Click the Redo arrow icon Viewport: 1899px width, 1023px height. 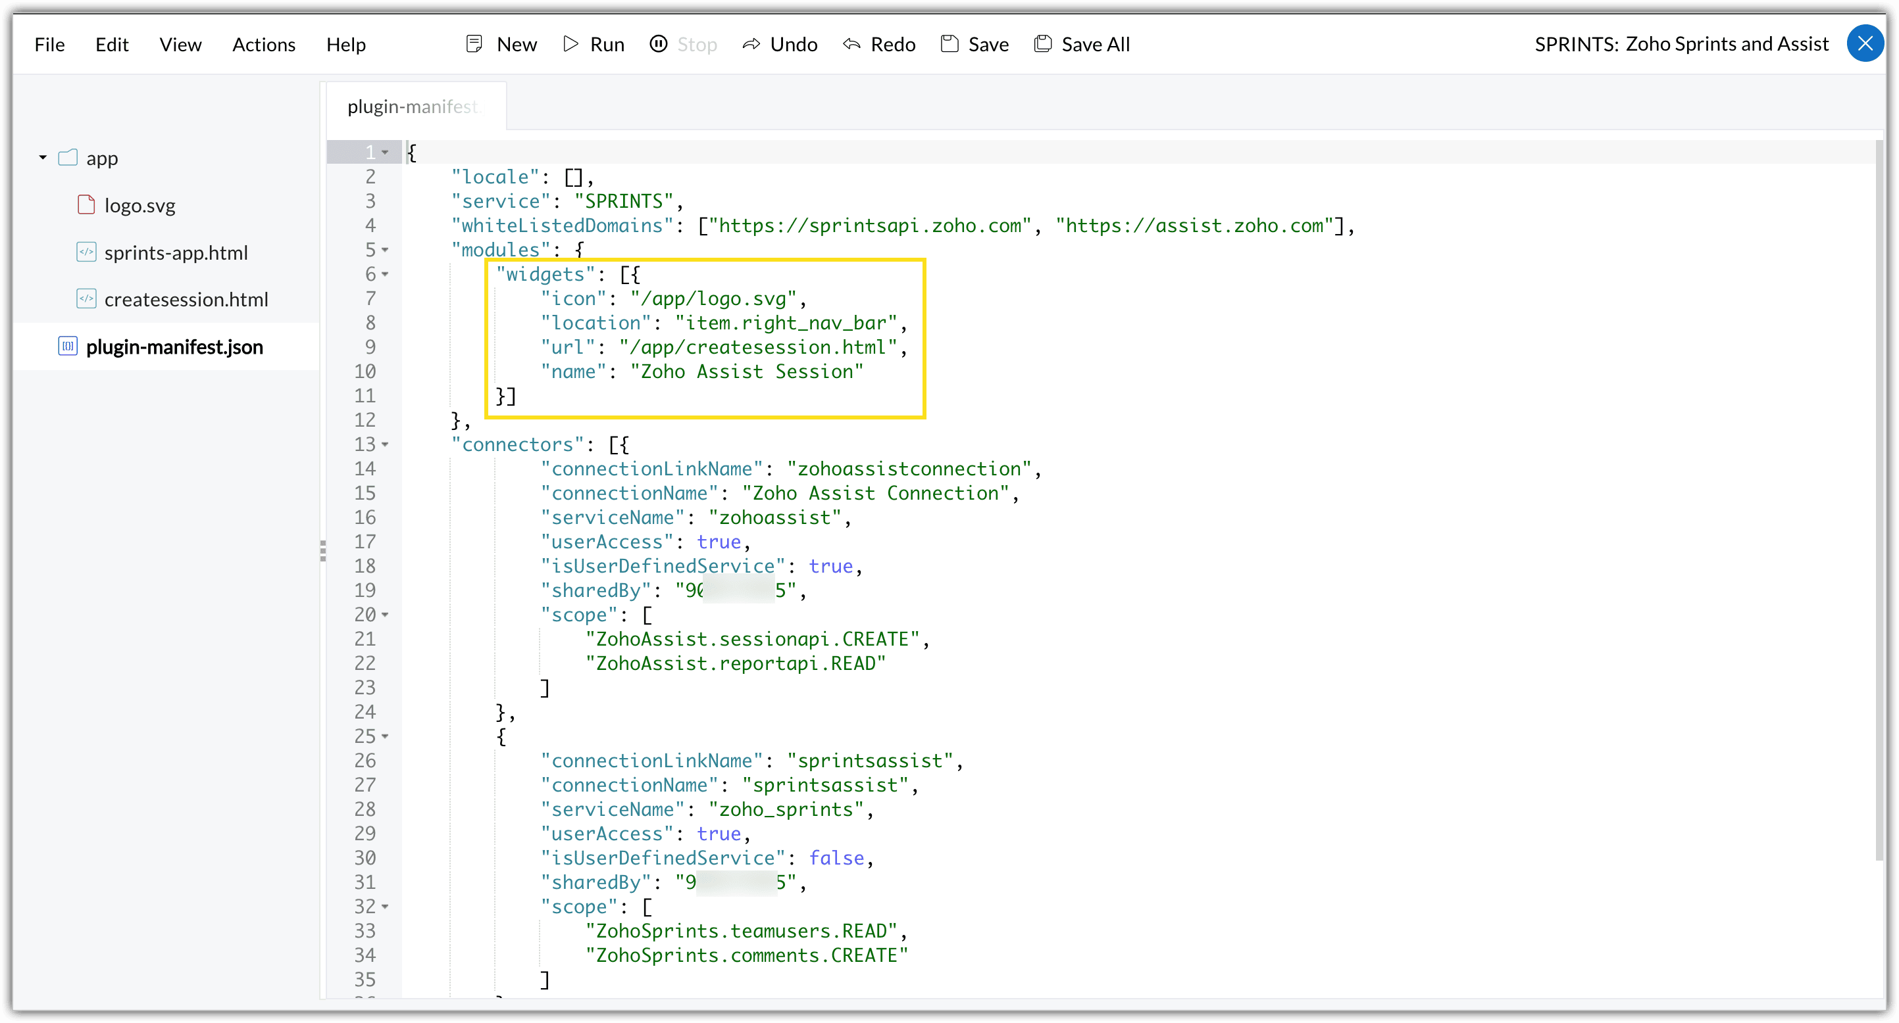click(x=851, y=44)
